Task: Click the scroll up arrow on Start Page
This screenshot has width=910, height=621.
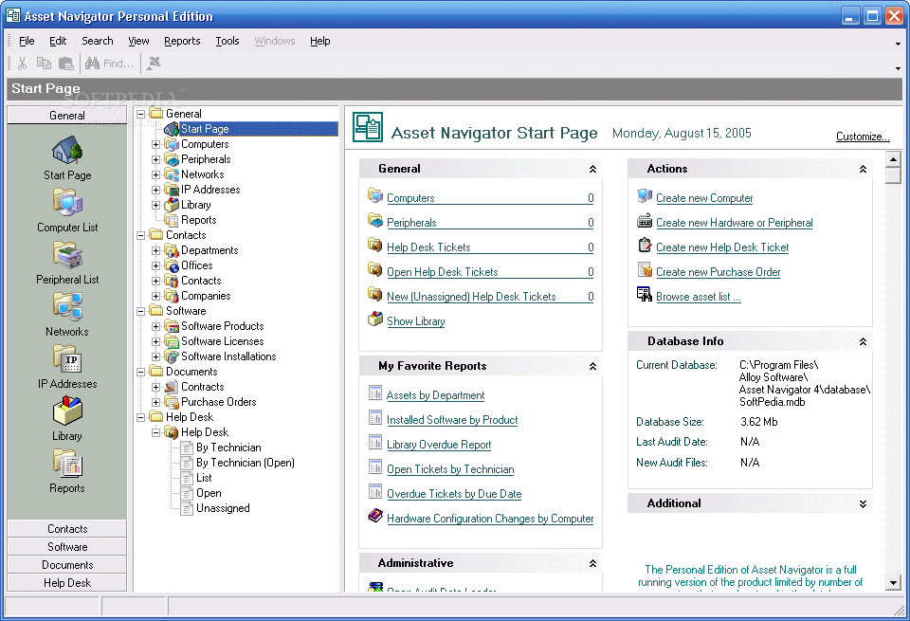Action: 893,158
